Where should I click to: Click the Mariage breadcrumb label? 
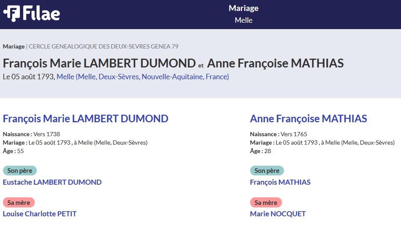pos(14,46)
